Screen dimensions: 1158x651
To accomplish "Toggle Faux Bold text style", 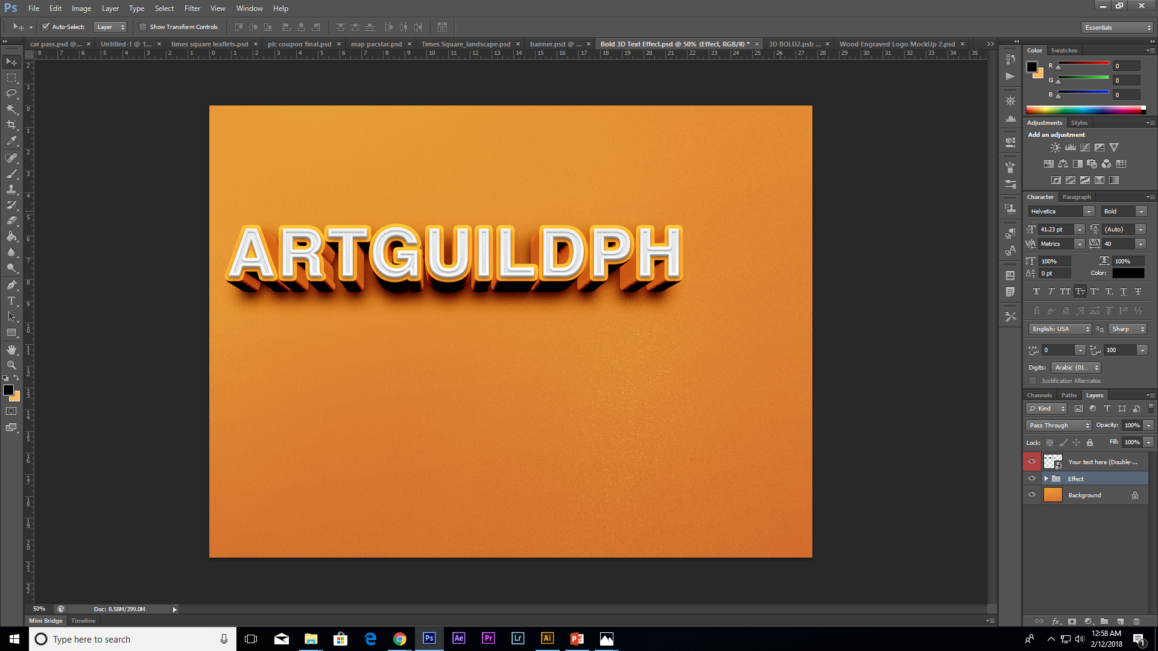I will [1036, 291].
